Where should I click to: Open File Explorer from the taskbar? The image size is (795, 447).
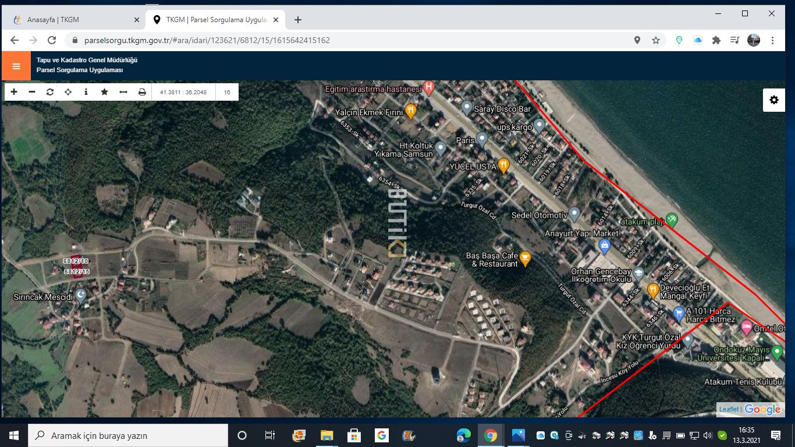(326, 435)
